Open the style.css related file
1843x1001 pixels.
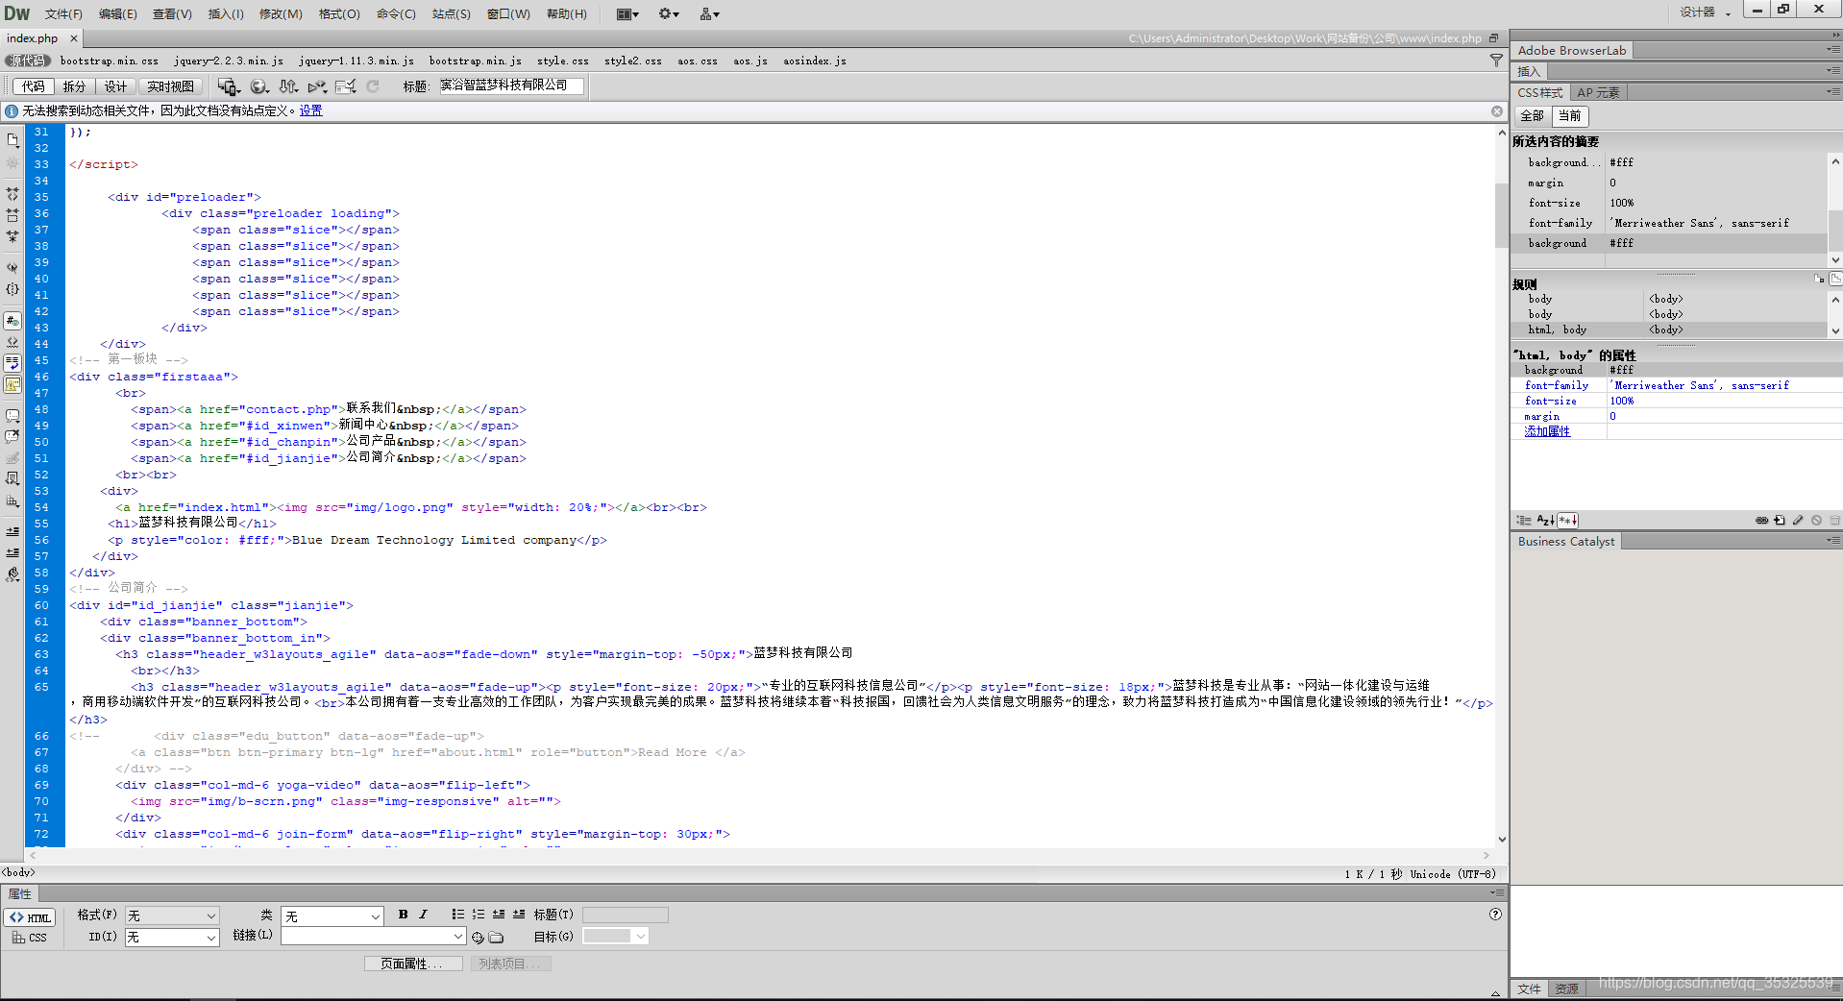(563, 61)
